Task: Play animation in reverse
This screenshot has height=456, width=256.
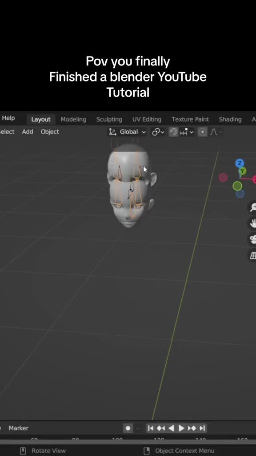Action: (x=171, y=428)
